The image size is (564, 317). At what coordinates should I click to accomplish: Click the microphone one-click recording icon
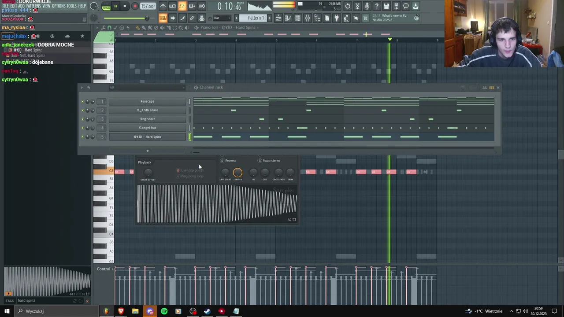pyautogui.click(x=367, y=6)
